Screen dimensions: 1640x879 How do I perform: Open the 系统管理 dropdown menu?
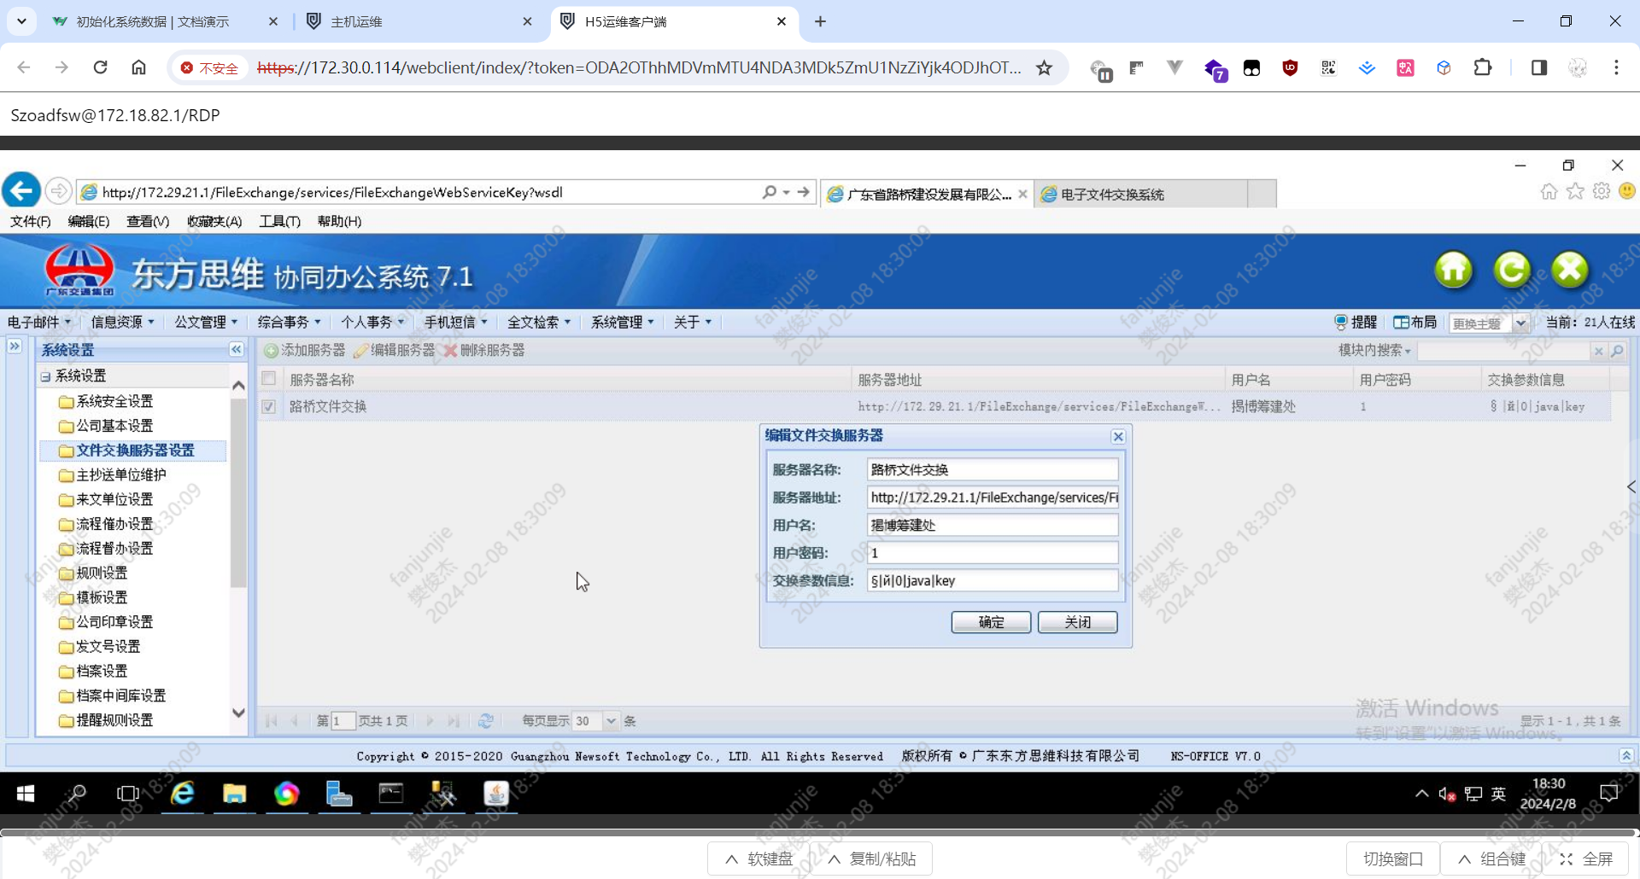(623, 323)
